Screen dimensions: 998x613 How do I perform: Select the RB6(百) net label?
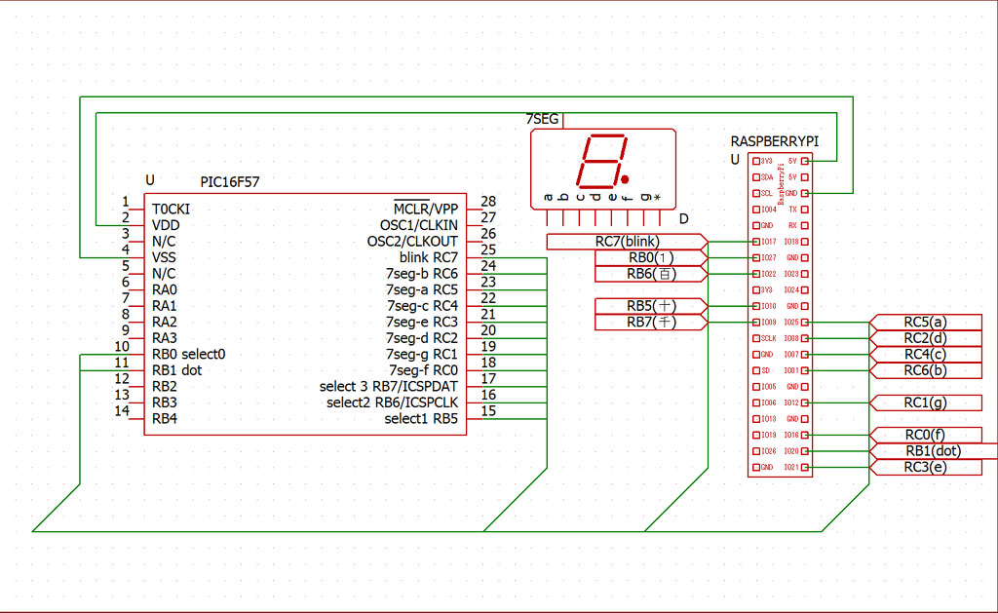[651, 274]
